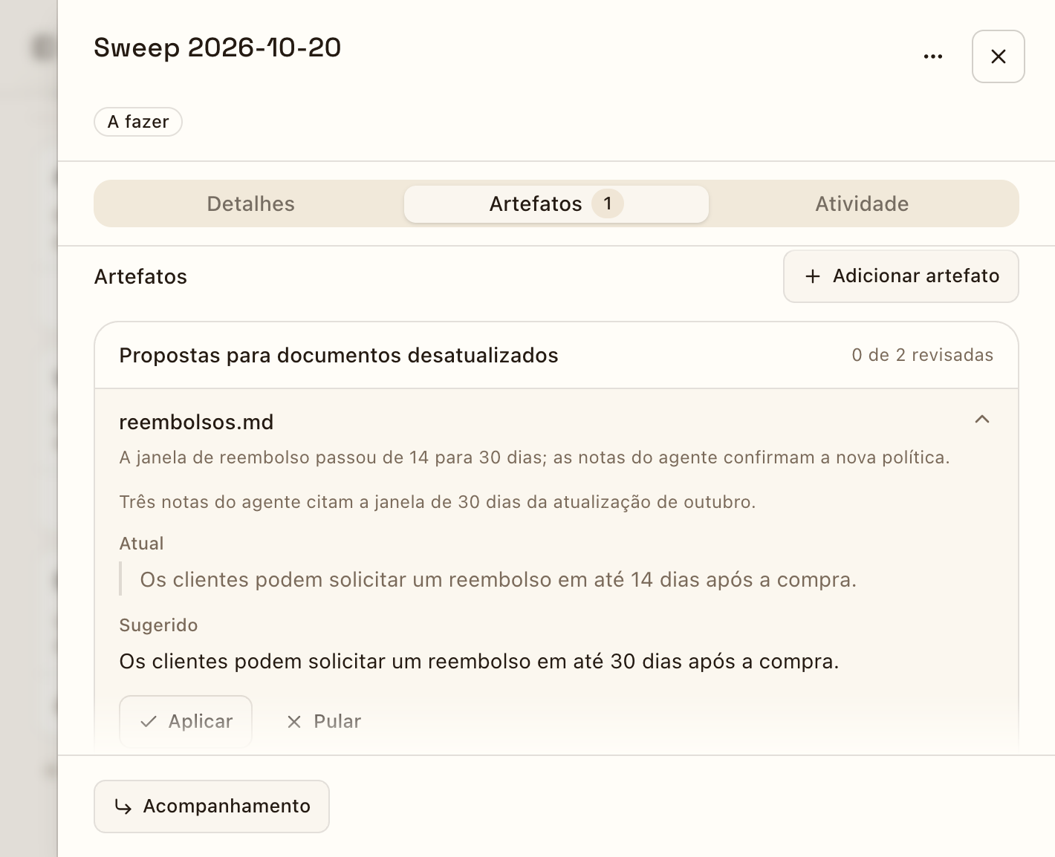Collapse the reembolsos.md proposal
Image resolution: width=1055 pixels, height=857 pixels.
pyautogui.click(x=982, y=420)
